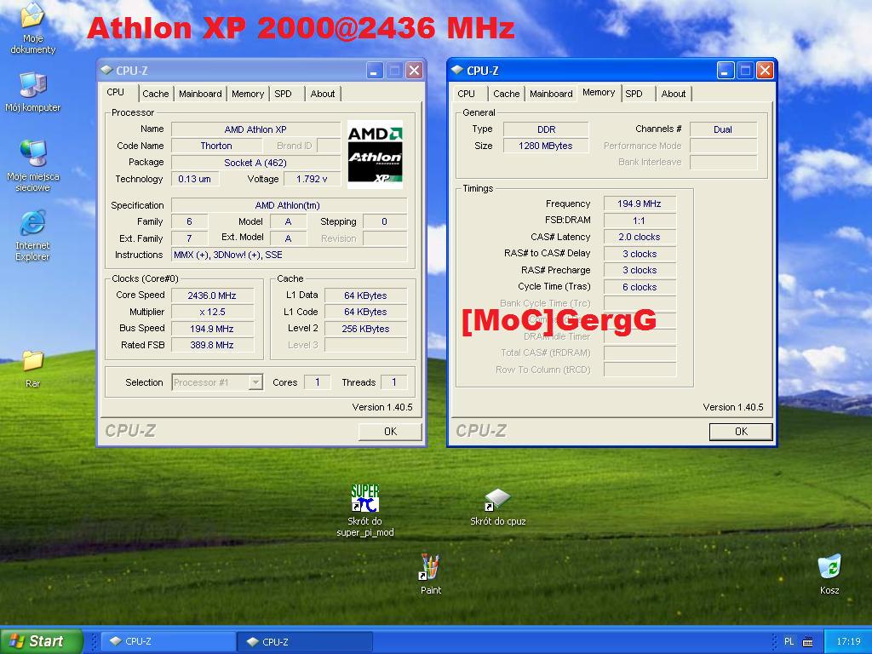Image resolution: width=872 pixels, height=654 pixels.
Task: Minimize the left CPU-Z window
Action: [375, 71]
